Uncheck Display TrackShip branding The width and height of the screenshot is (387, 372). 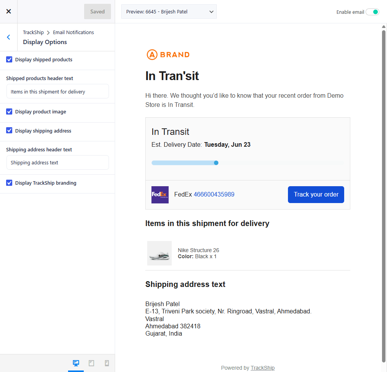click(x=9, y=183)
